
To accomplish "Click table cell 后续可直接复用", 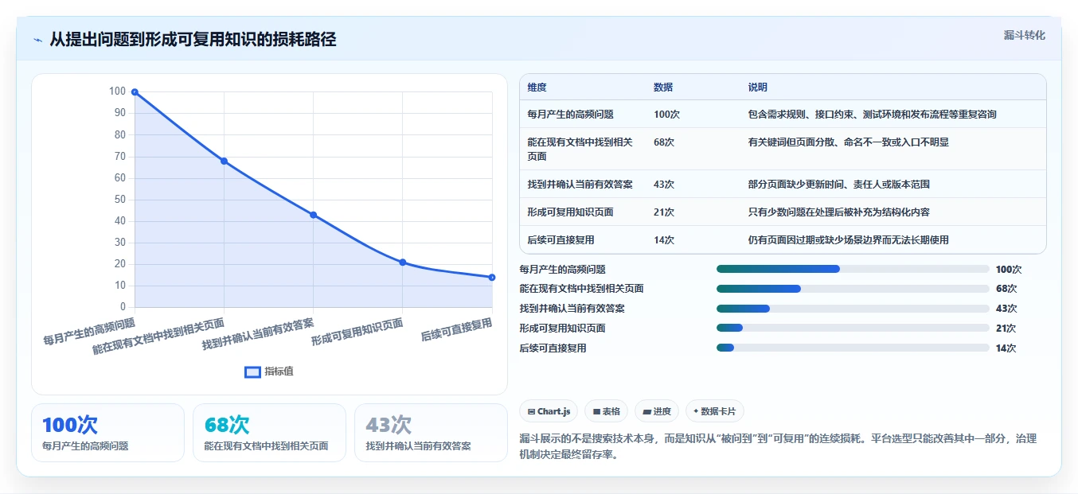I will (560, 240).
